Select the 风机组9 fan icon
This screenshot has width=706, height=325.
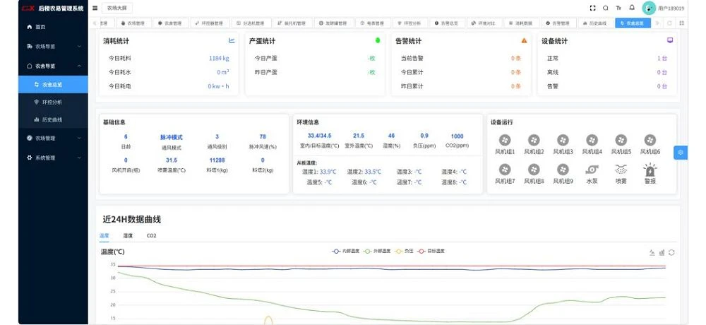563,170
